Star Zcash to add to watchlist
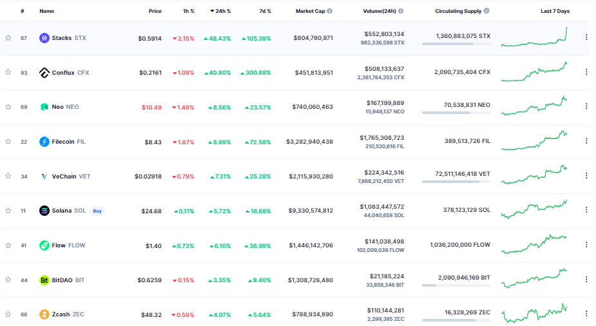This screenshot has width=596, height=326. (x=8, y=314)
